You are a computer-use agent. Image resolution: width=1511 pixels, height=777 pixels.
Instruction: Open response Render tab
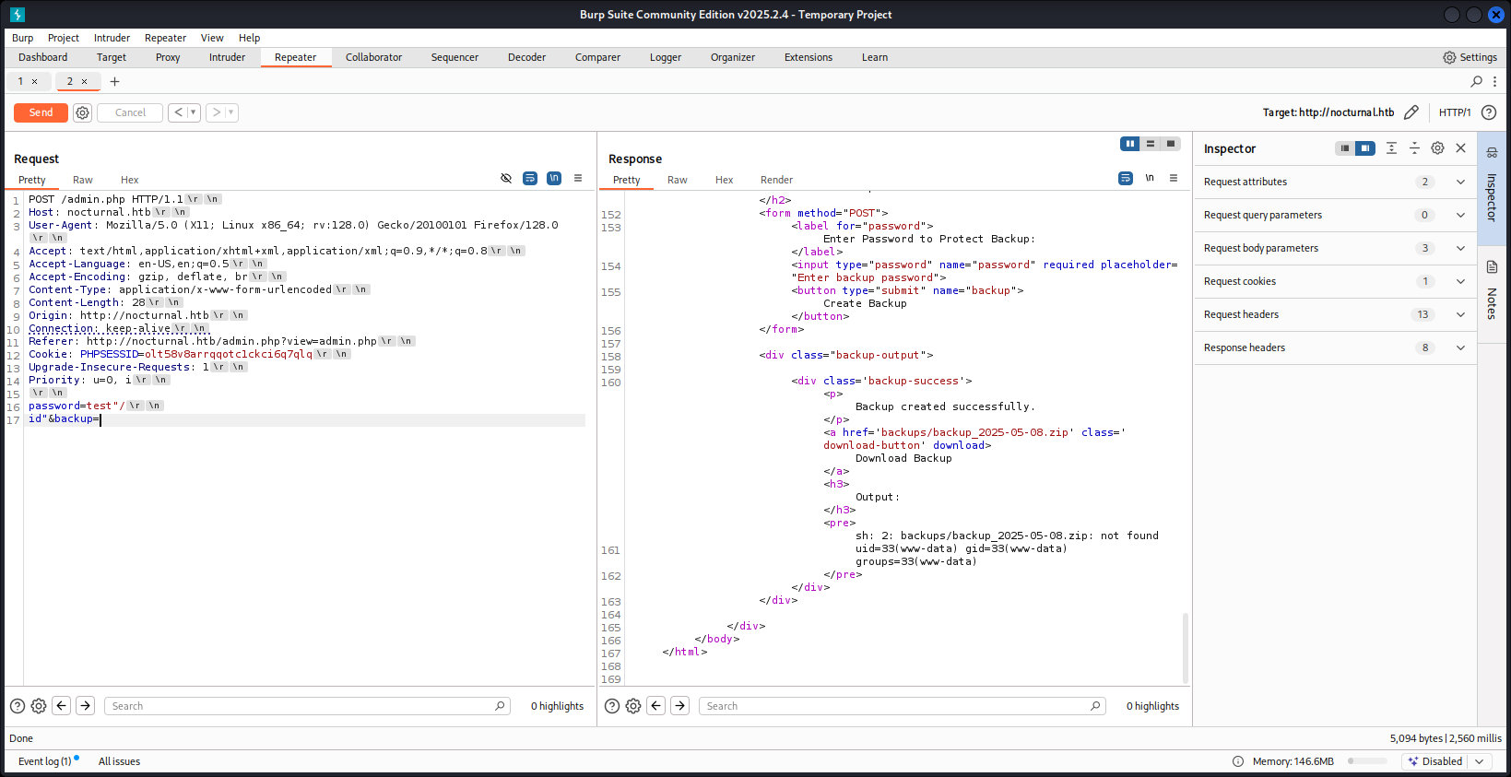click(x=776, y=180)
